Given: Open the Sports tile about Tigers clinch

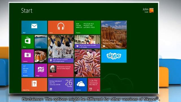Looking at the screenshot, I should coord(61,49).
